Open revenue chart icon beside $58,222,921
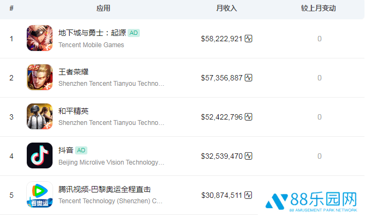The image size is (365, 215). (x=249, y=39)
